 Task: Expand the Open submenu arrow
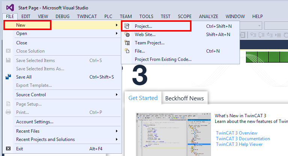[x=117, y=33]
